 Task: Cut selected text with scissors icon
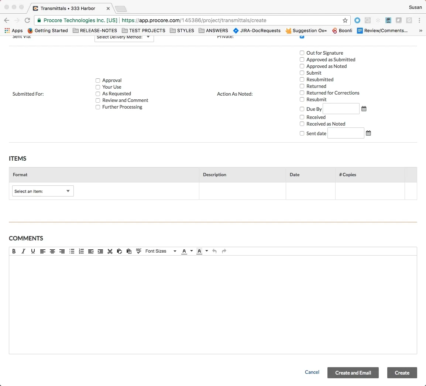[x=110, y=251]
